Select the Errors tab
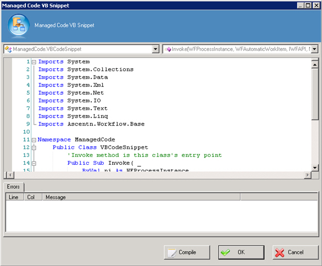Screen dimensions: 322x266 13,187
